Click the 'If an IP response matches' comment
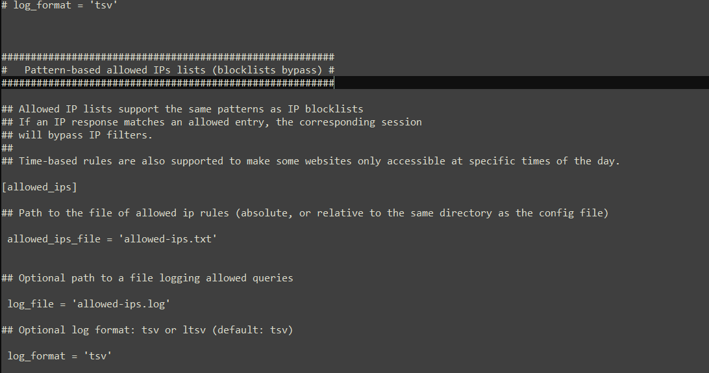Screen dimensions: 709x373 pos(212,122)
